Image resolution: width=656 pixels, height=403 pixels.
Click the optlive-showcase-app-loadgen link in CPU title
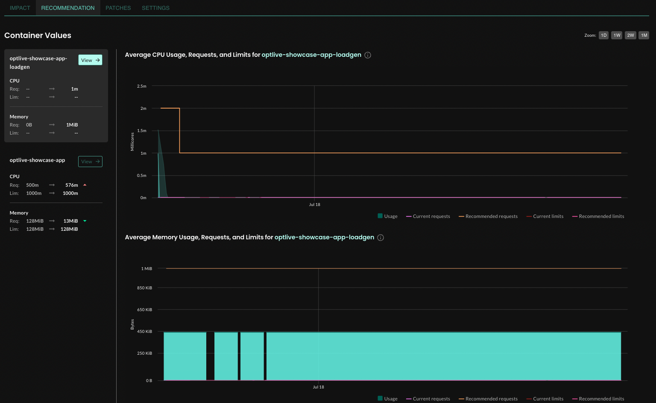[311, 55]
